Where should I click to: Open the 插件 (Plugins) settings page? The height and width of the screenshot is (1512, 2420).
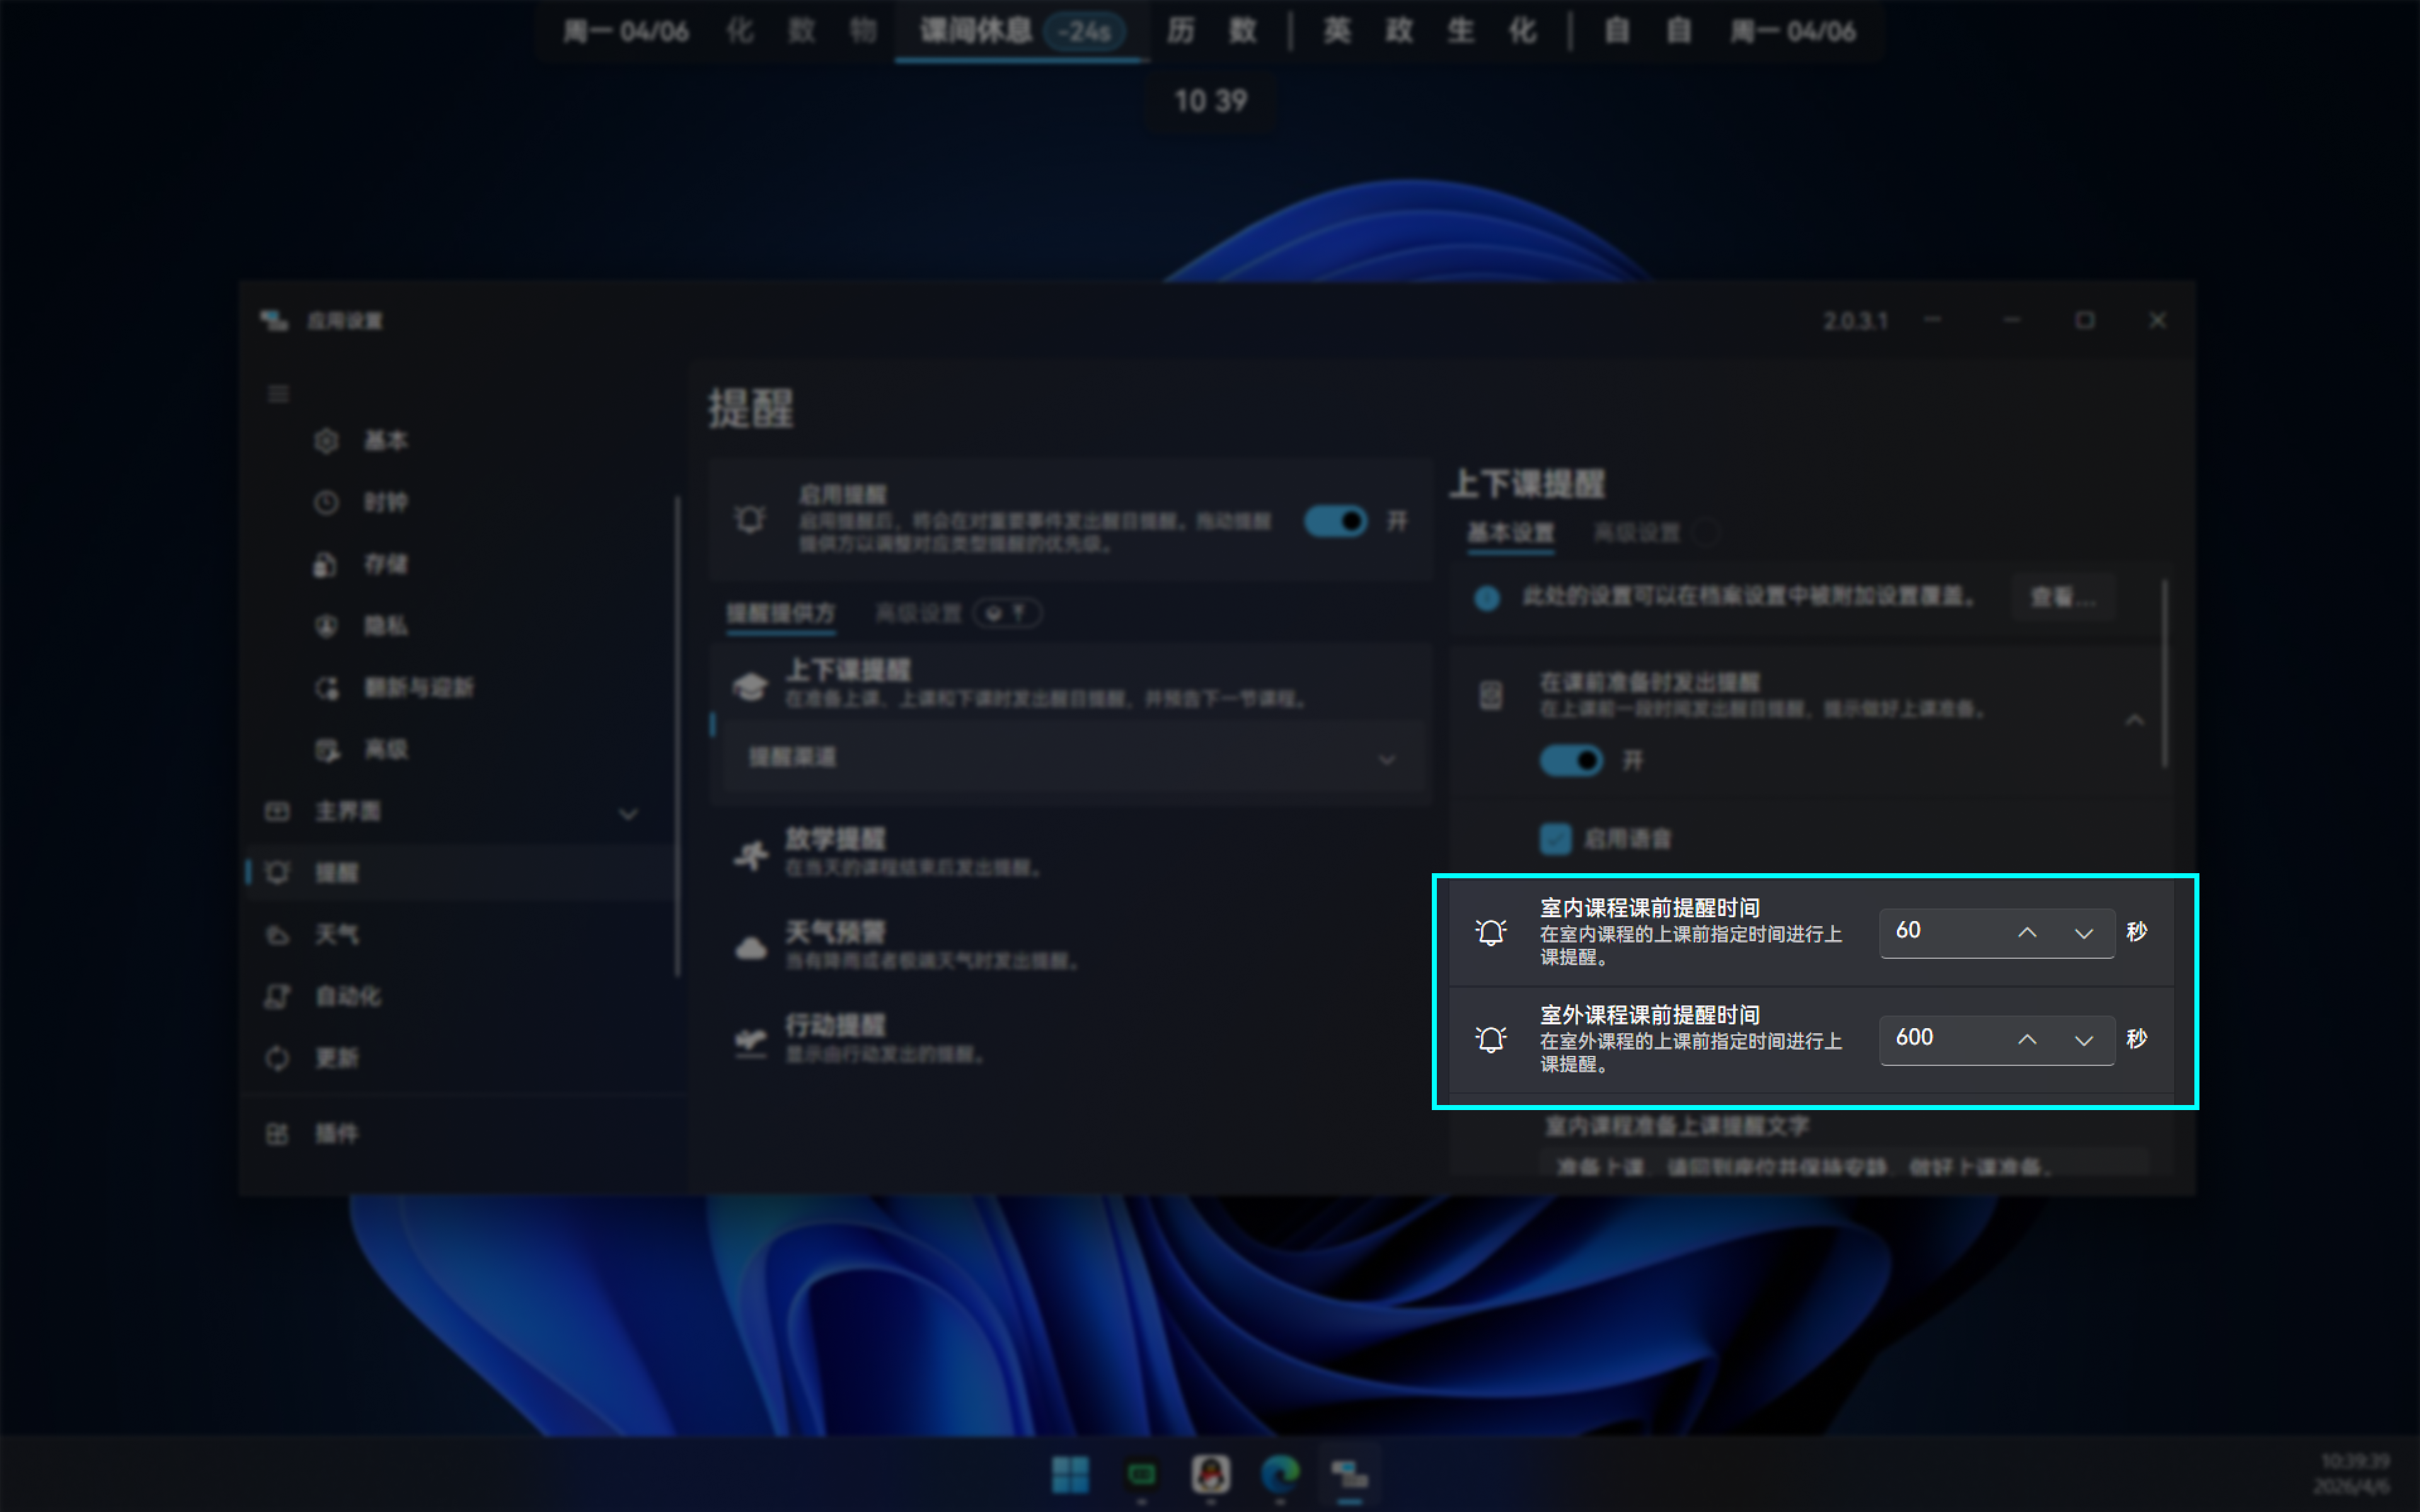(x=338, y=1134)
